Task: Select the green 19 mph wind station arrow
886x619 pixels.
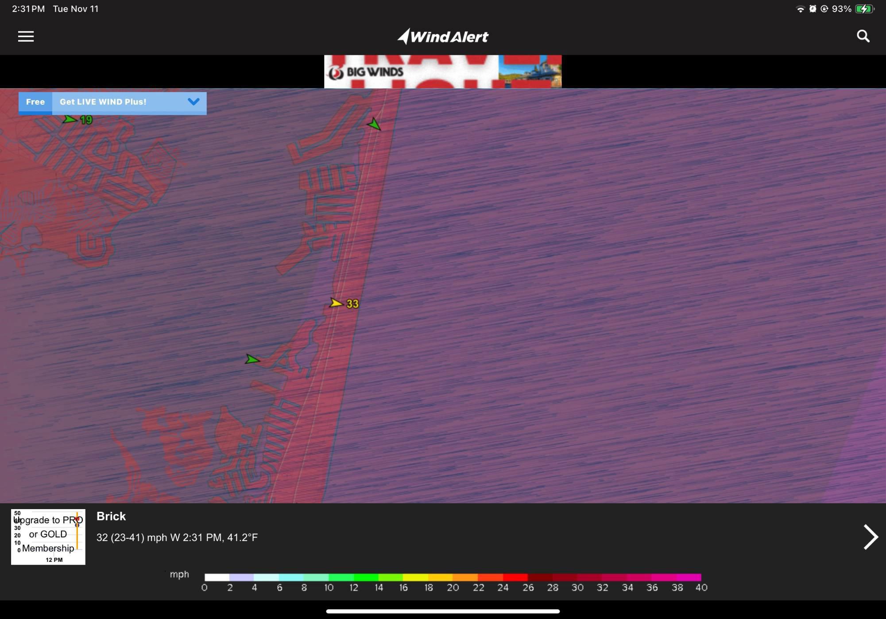Action: click(x=70, y=119)
